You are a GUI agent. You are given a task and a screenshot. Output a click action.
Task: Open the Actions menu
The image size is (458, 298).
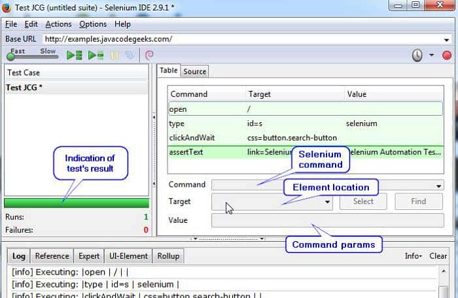(58, 24)
